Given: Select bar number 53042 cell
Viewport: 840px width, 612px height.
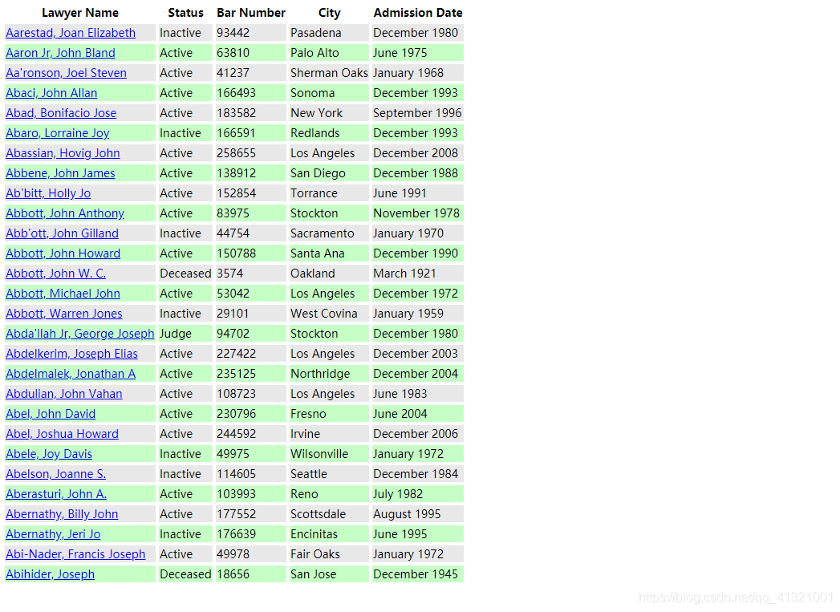Looking at the screenshot, I should 250,294.
